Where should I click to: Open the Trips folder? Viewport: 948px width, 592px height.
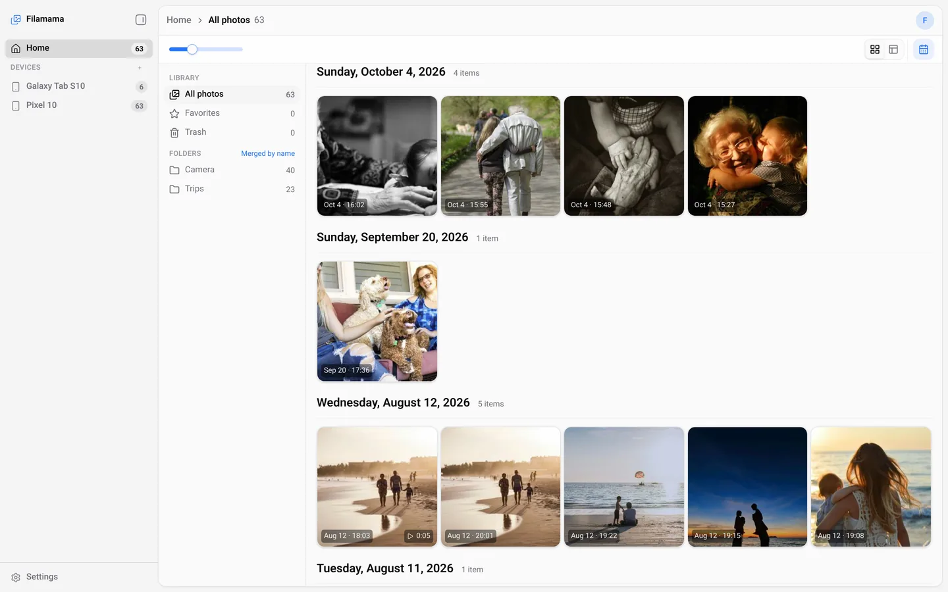click(232, 189)
